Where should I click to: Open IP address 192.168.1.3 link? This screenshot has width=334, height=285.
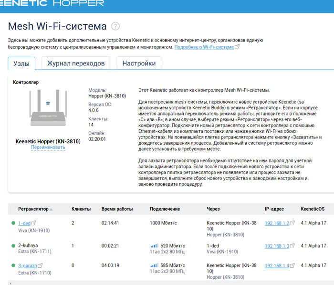point(277,246)
